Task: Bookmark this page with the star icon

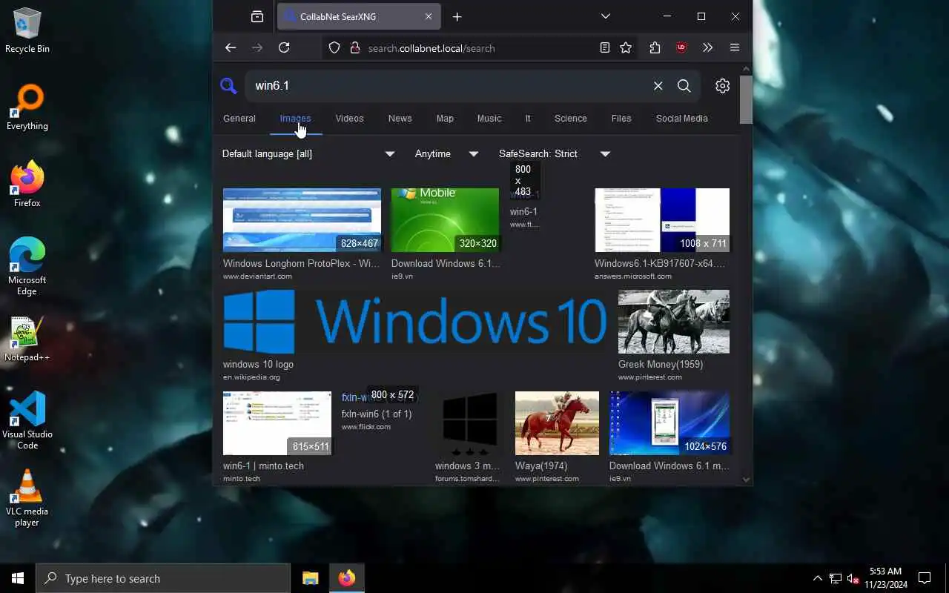Action: coord(626,47)
